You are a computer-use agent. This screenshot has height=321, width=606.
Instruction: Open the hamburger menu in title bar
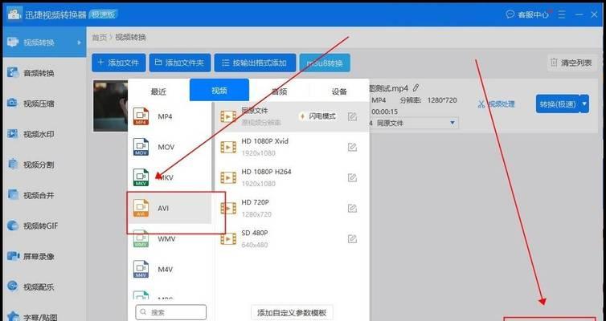point(562,14)
